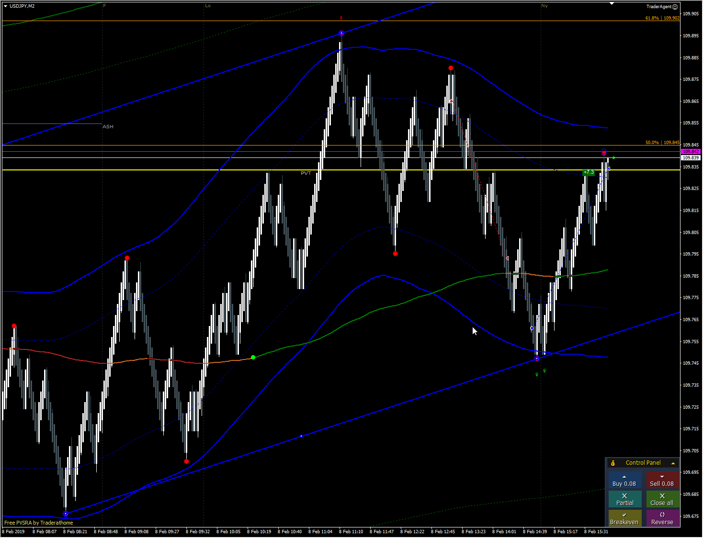This screenshot has height=538, width=703.
Task: Click the Reverse button
Action: click(x=662, y=518)
